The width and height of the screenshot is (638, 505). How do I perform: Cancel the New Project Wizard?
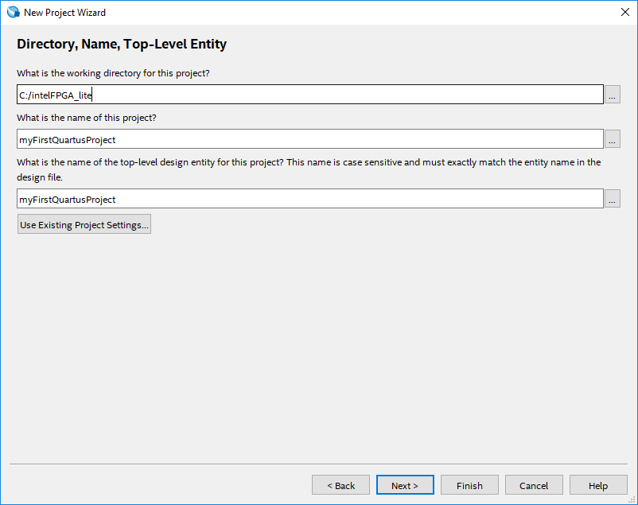534,485
